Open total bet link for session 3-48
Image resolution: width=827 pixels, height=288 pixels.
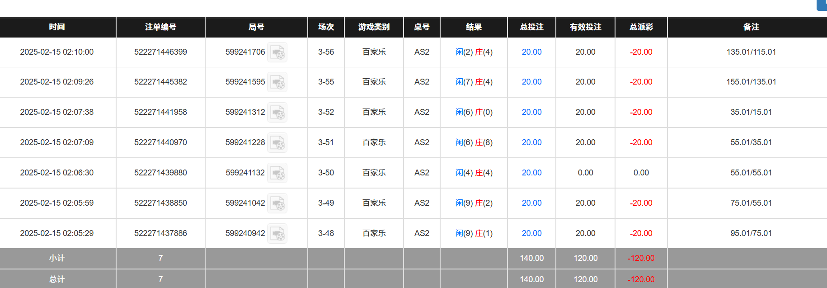(x=531, y=233)
